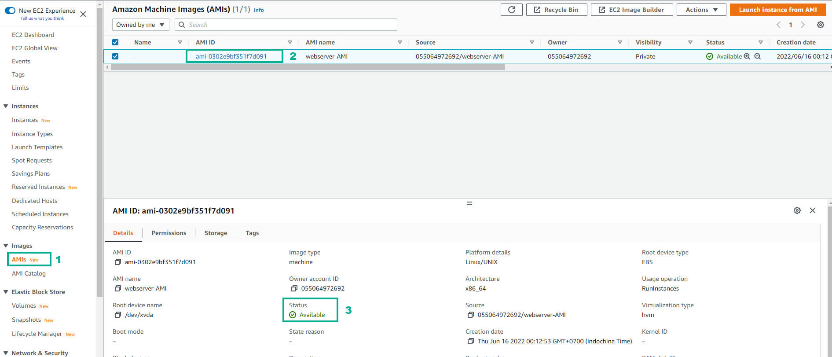Sort by Visibility column arrow
This screenshot has width=832, height=357.
coord(690,42)
